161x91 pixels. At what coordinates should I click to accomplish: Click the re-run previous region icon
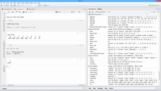[x=79, y=12]
